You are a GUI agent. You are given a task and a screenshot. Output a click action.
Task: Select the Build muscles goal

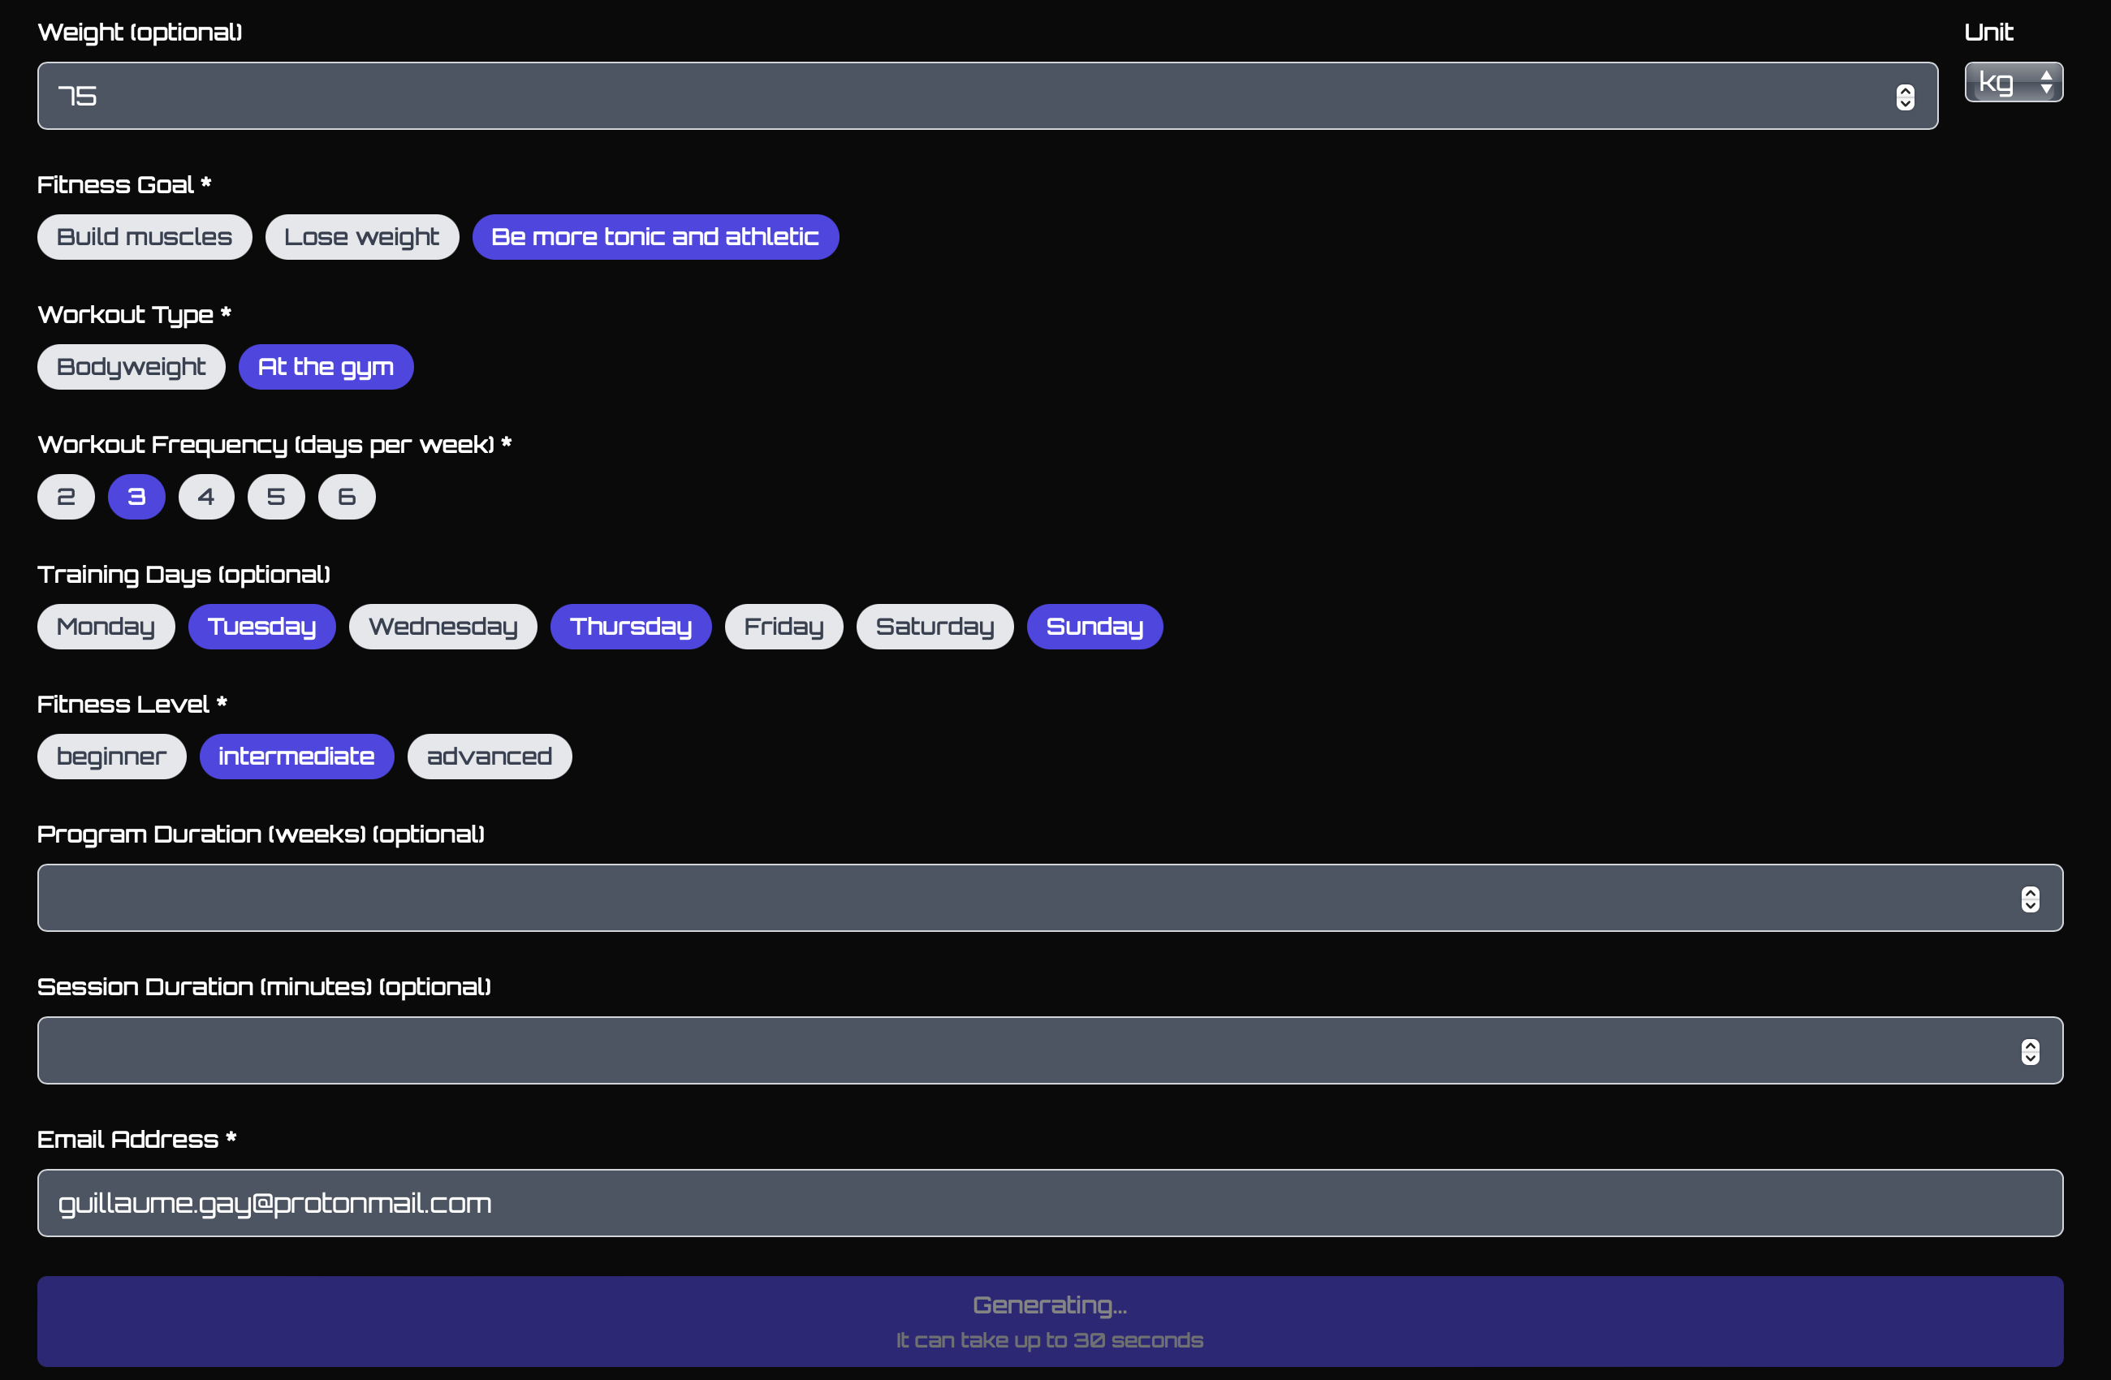click(145, 237)
